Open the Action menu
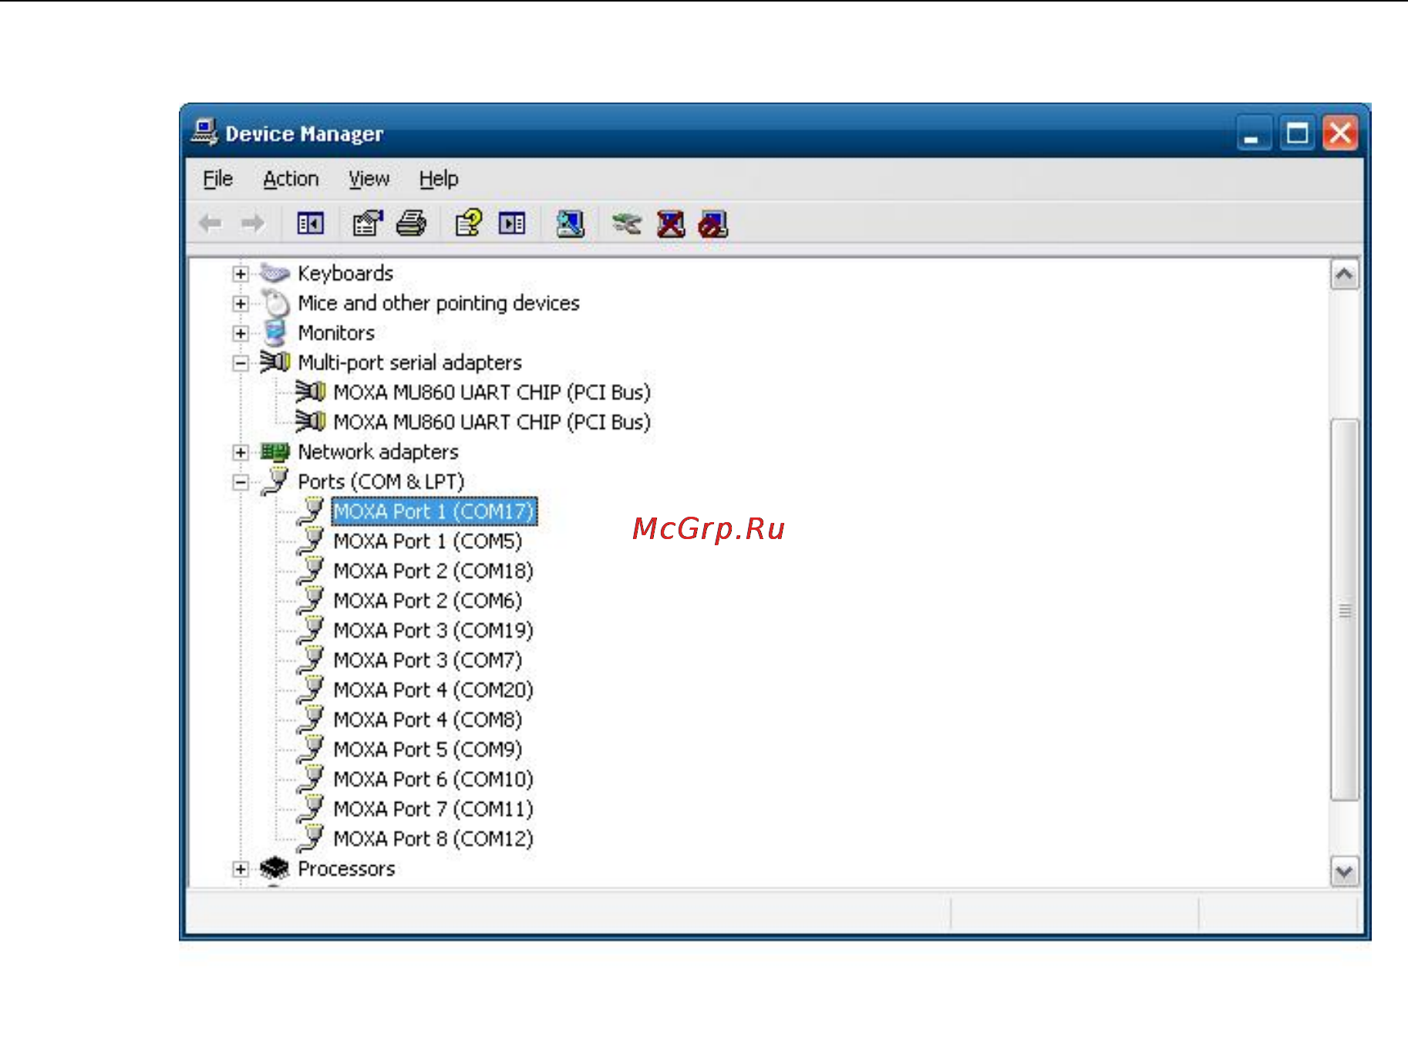This screenshot has height=1055, width=1408. coord(291,179)
